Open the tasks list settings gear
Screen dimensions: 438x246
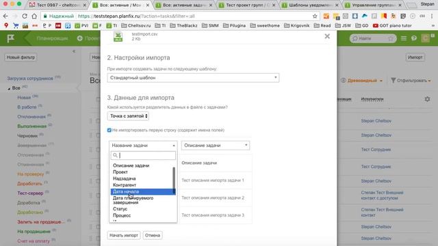tap(427, 99)
